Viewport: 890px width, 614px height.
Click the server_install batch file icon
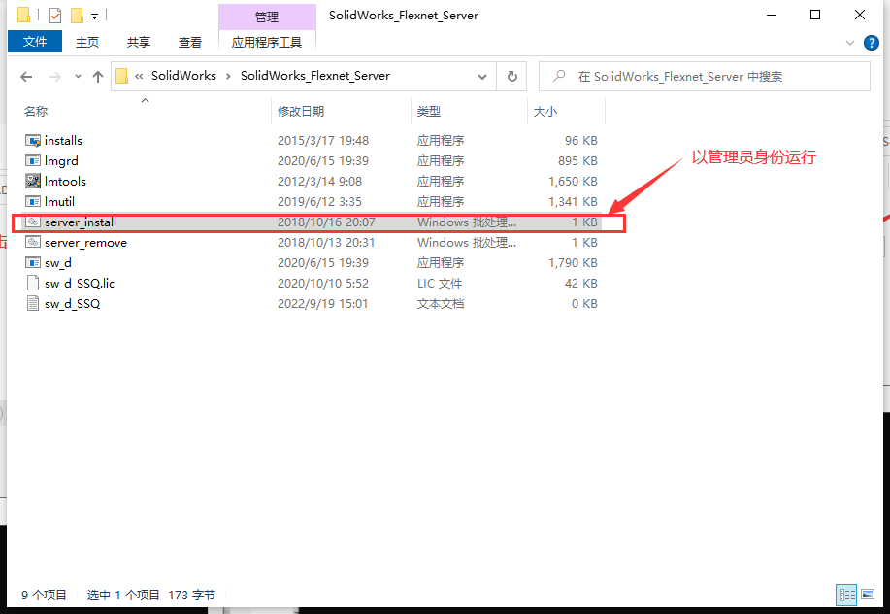pyautogui.click(x=33, y=222)
